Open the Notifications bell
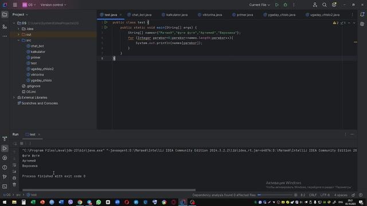This screenshot has height=206, width=367. [x=362, y=15]
